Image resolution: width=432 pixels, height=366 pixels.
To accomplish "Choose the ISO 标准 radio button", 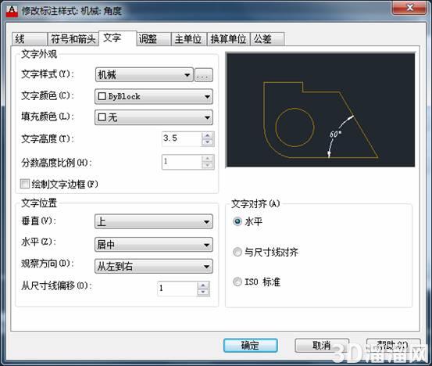I will coord(237,282).
